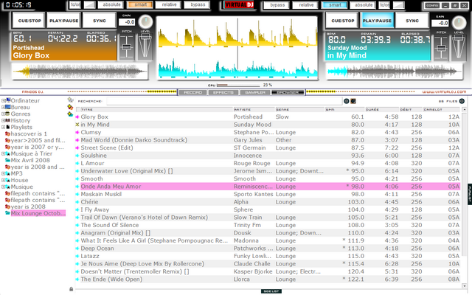Click the left deck song progress waveform

tap(80, 72)
